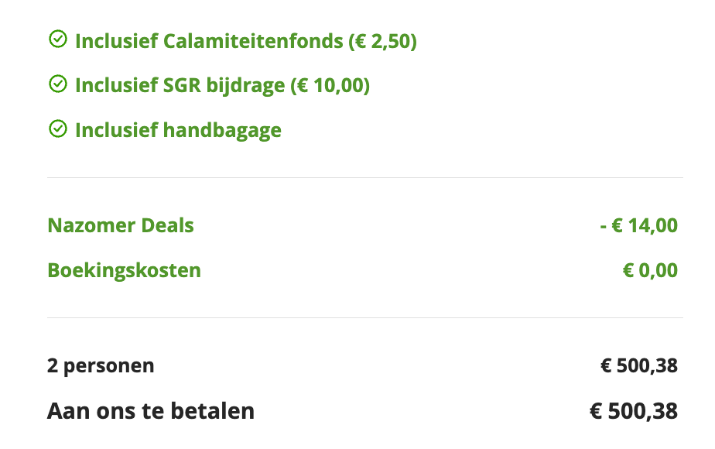Click the € 500,38 price for 2 personen
Image resolution: width=715 pixels, height=449 pixels.
pos(639,365)
